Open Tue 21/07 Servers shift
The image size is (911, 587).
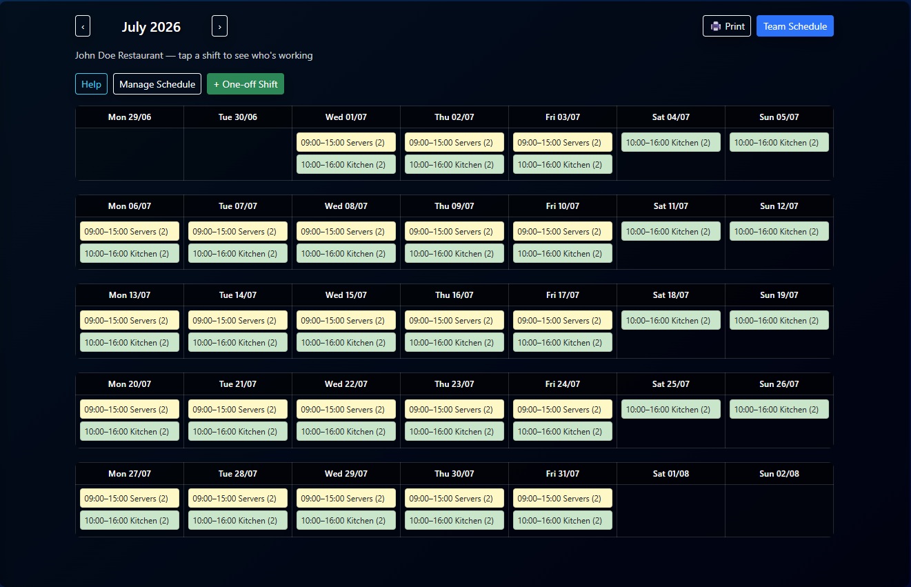coord(238,409)
